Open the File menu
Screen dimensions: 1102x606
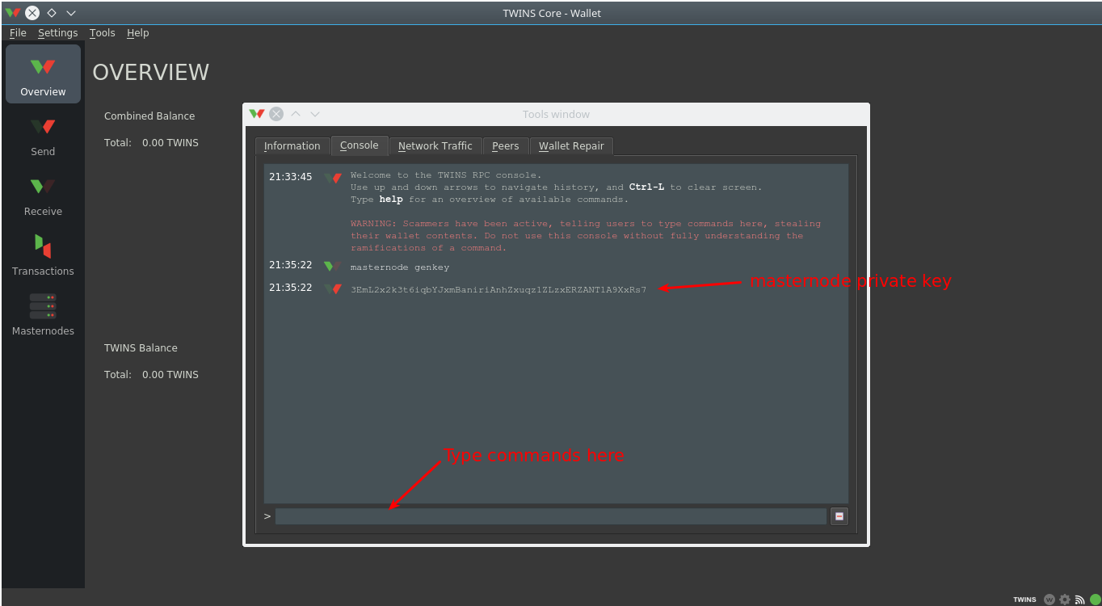(x=18, y=33)
